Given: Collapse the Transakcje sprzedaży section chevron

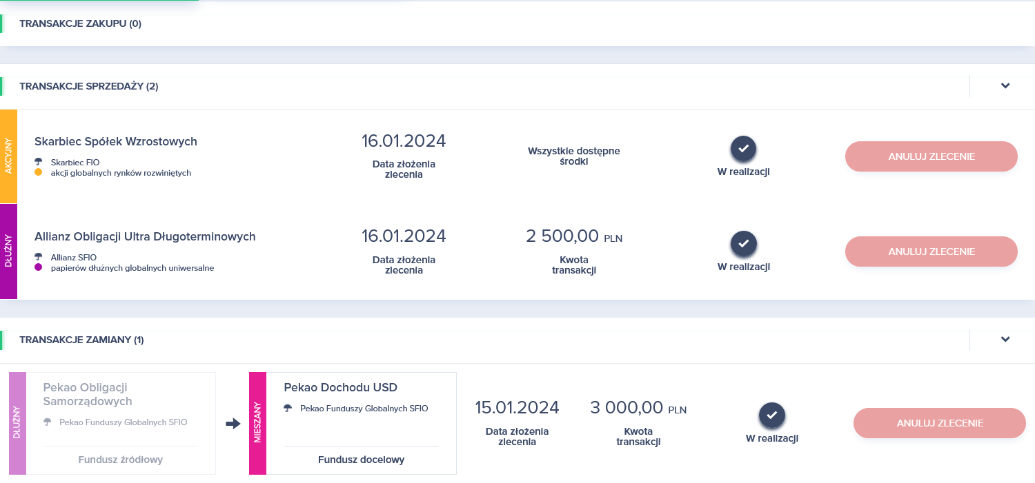Looking at the screenshot, I should (x=1005, y=86).
